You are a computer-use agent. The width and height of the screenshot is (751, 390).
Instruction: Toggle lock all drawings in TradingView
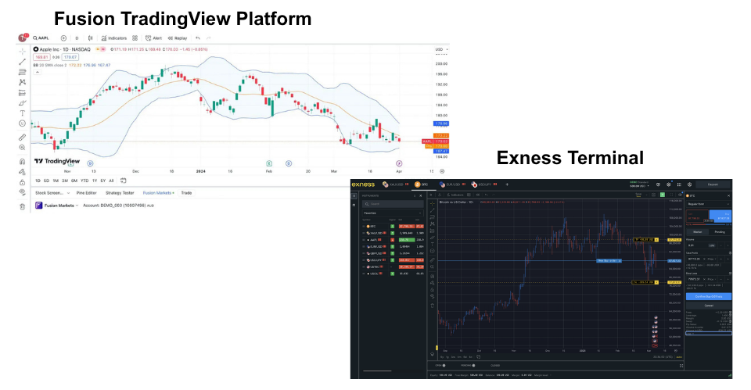[22, 182]
